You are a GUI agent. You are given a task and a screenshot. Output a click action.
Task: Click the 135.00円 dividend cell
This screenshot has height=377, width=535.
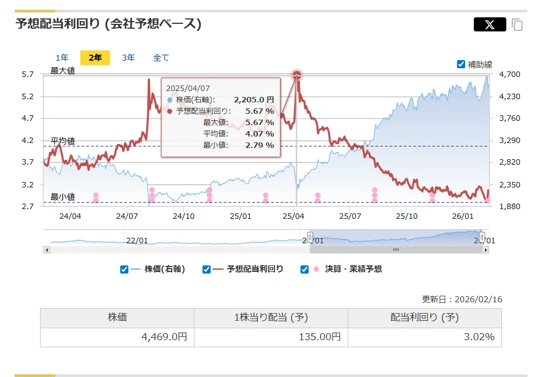[x=271, y=337]
